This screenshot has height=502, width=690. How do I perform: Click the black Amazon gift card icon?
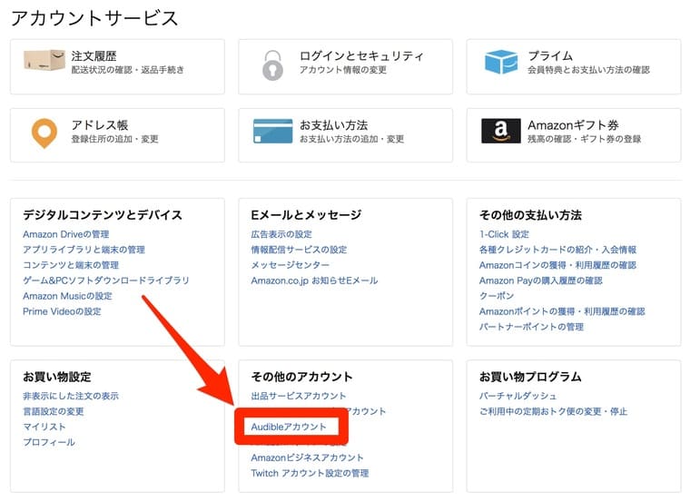501,131
